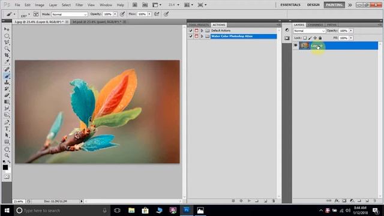
Task: Show more workspaces chevron
Action: pyautogui.click(x=350, y=5)
